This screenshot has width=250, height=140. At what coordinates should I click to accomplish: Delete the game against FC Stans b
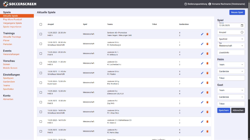tap(207, 122)
